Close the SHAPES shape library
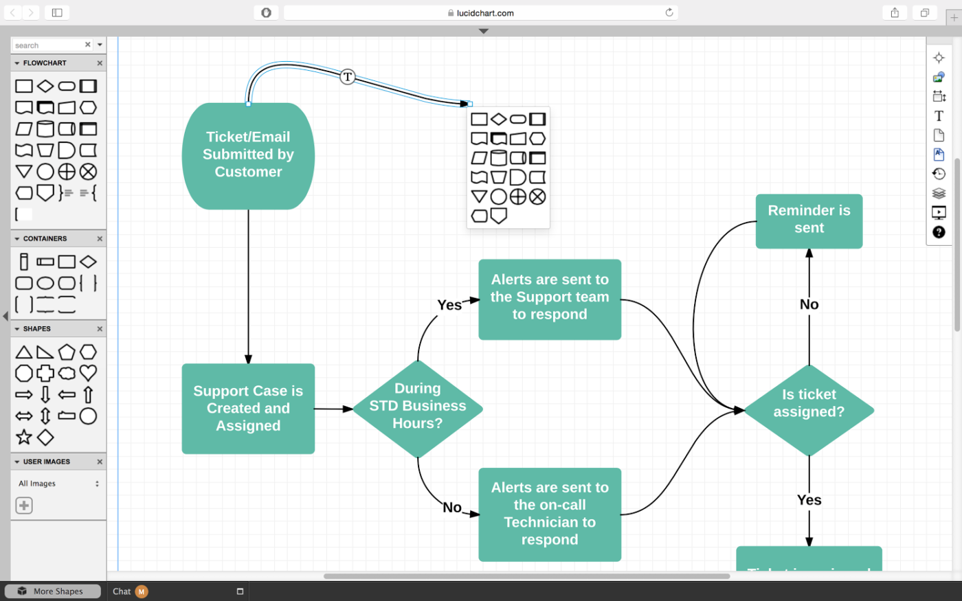Image resolution: width=962 pixels, height=601 pixels. [x=100, y=329]
